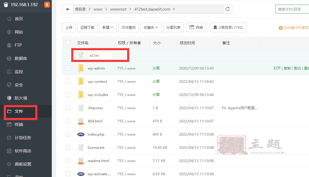Image resolution: width=309 pixels, height=177 pixels.
Task: Click the back arrow in path bar
Action: 68,9
